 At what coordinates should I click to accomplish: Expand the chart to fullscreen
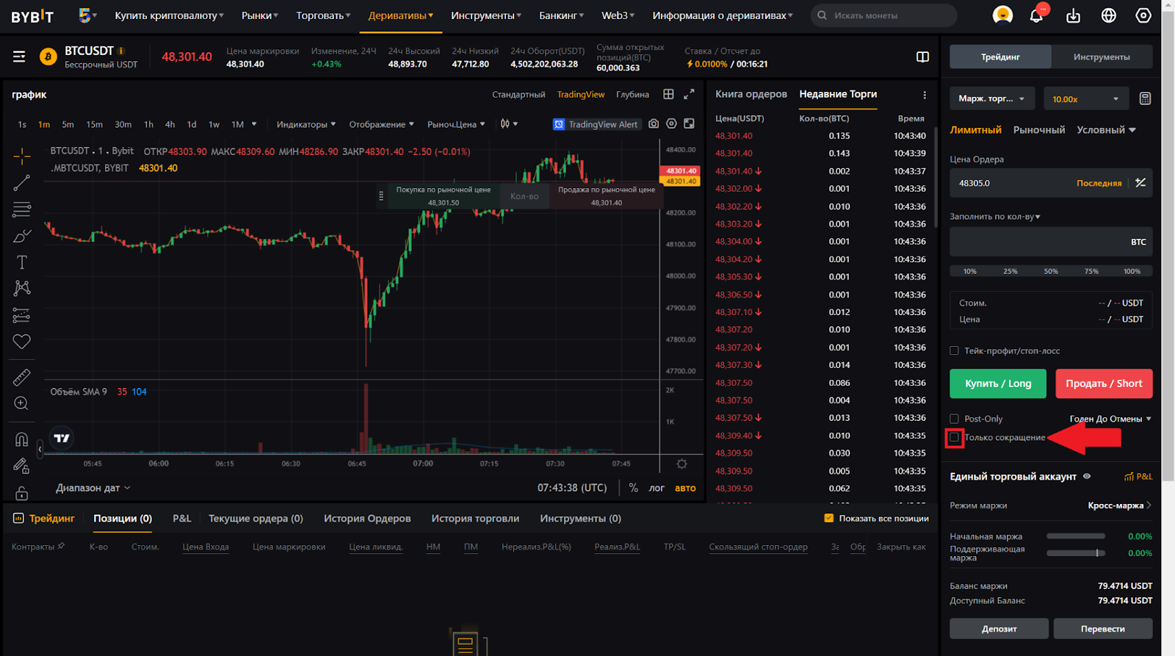(x=689, y=94)
